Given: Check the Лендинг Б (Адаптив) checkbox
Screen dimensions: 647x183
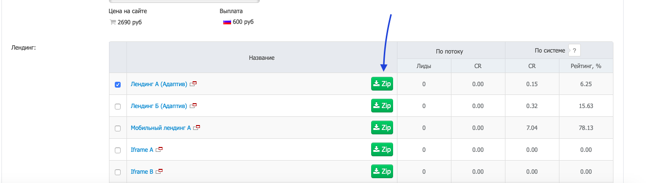Looking at the screenshot, I should [x=118, y=106].
